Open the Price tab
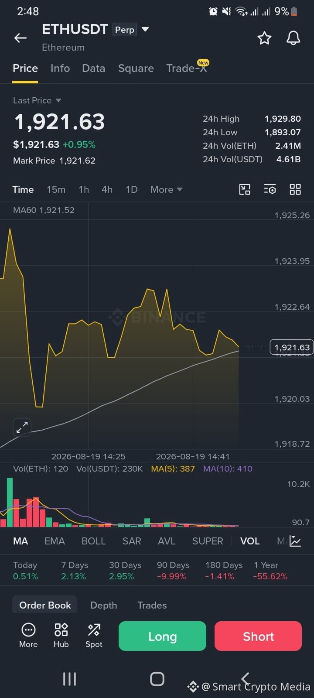The width and height of the screenshot is (314, 698). click(x=25, y=68)
